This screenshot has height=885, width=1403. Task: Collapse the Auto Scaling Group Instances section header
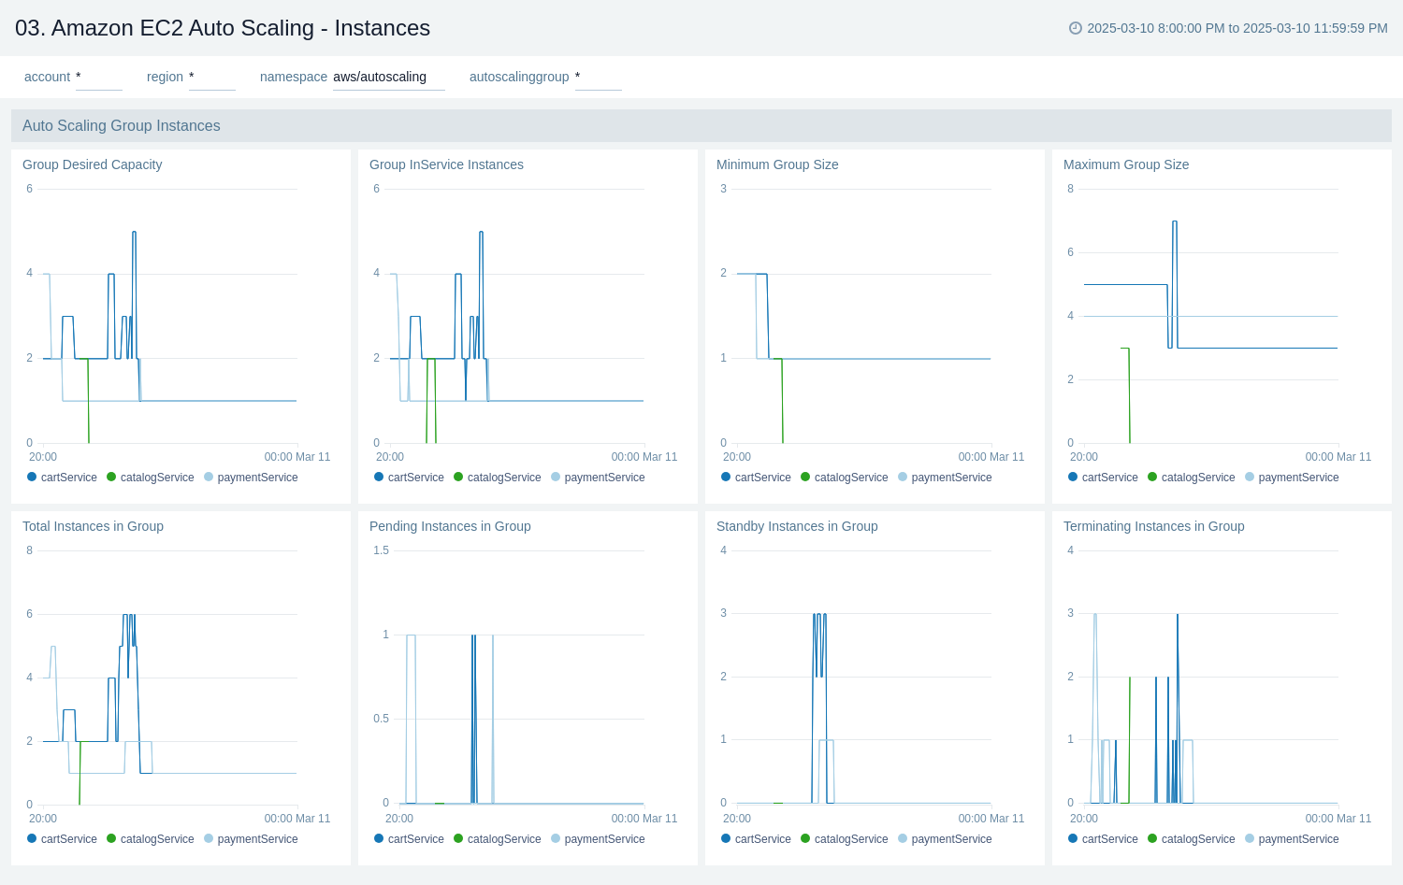coord(121,125)
